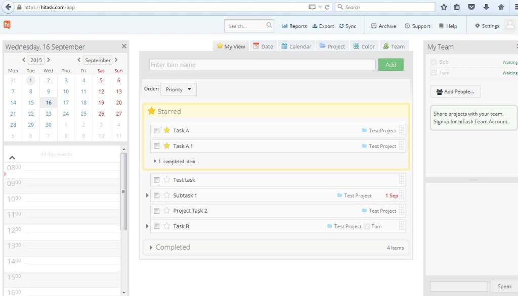Click Export in the top bar
Screen dimensions: 518x296
click(323, 26)
